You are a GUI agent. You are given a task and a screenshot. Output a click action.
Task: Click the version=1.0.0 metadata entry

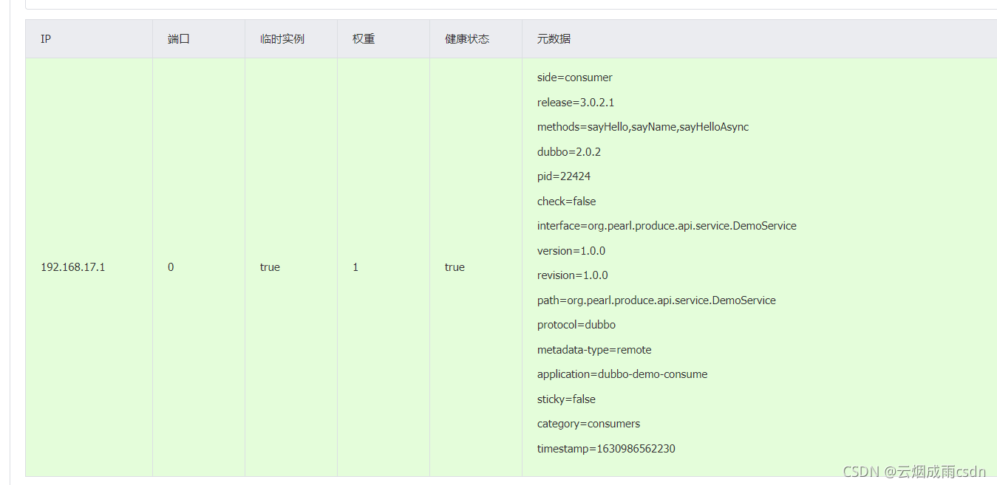pos(571,251)
